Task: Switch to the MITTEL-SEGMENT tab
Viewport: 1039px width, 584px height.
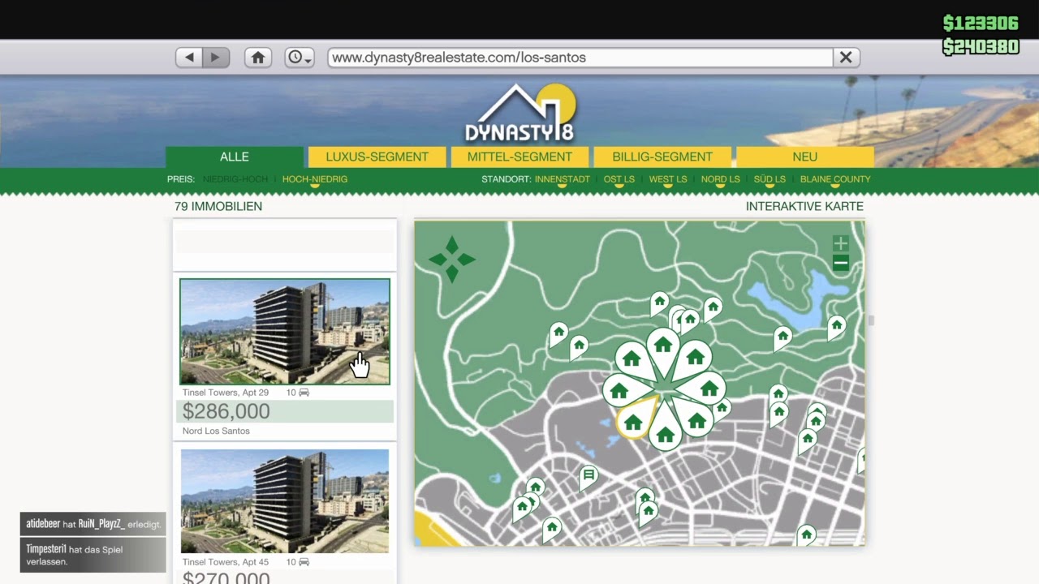Action: click(519, 157)
